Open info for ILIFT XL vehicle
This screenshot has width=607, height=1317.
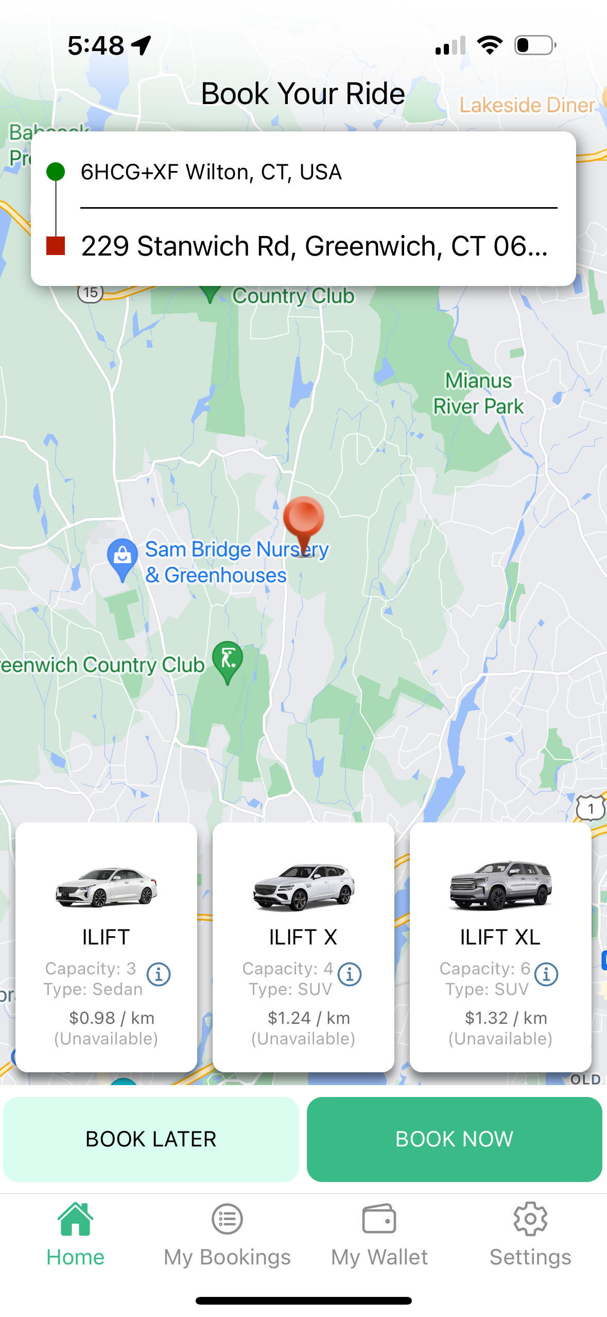(546, 974)
